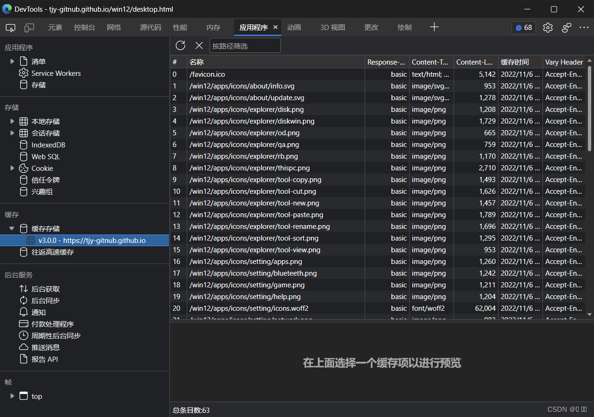Expand the 本地存储 tree arrow
594x417 pixels.
click(12, 121)
